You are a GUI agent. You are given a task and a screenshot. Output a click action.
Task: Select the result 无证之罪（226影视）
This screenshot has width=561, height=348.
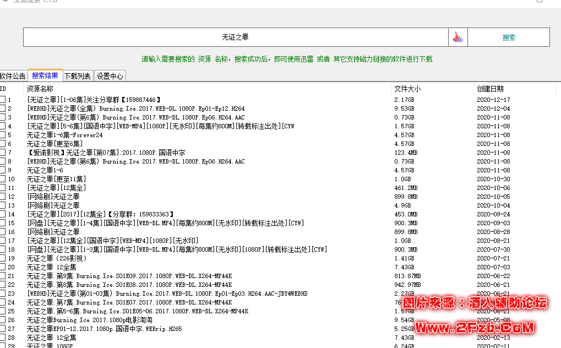(57, 258)
